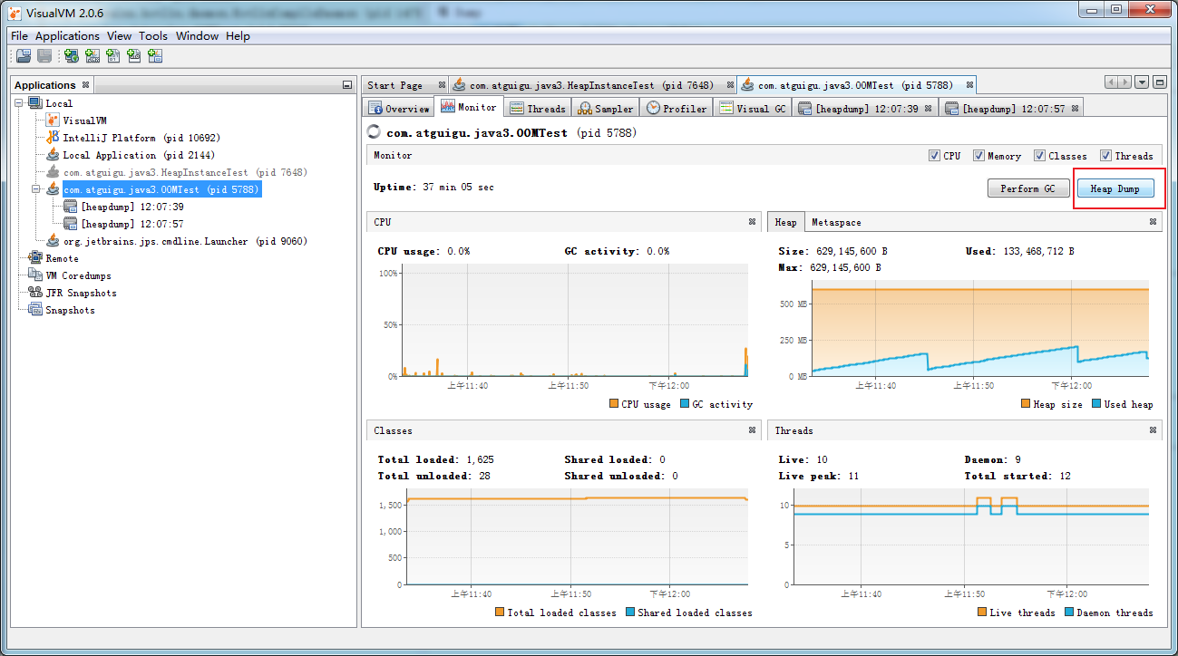Viewport: 1178px width, 656px height.
Task: Click the Add Application Snapshot toolbar icon
Action: pyautogui.click(x=155, y=56)
